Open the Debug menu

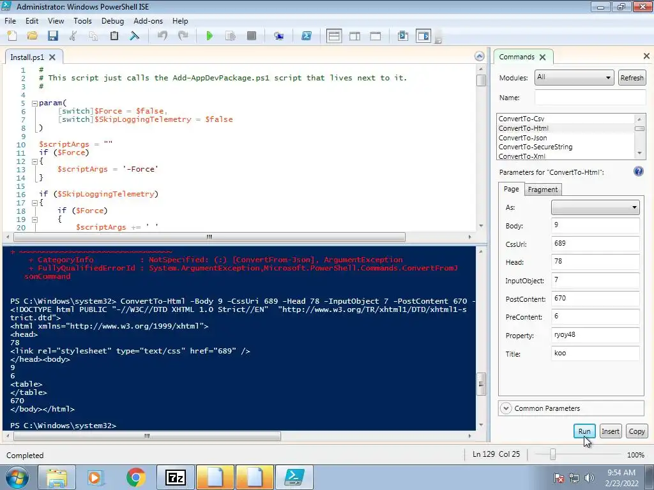(112, 21)
